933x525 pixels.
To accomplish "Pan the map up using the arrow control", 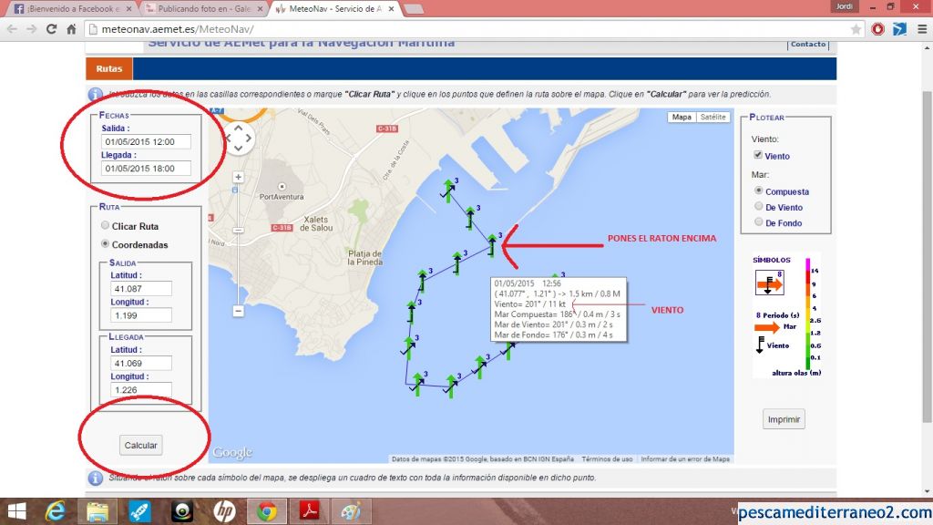I will pyautogui.click(x=238, y=128).
